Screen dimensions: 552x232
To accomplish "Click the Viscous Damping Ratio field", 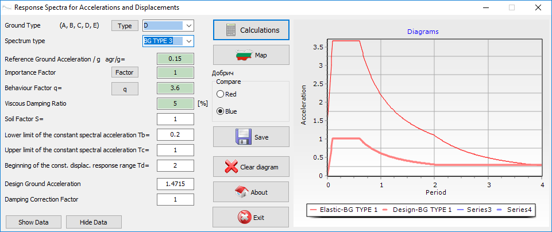I will click(175, 104).
